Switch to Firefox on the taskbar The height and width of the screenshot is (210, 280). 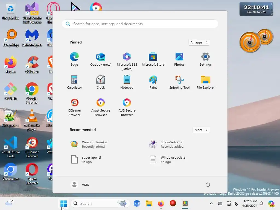coord(161,203)
